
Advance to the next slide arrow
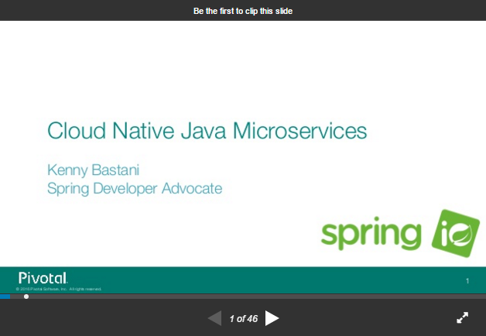272,318
